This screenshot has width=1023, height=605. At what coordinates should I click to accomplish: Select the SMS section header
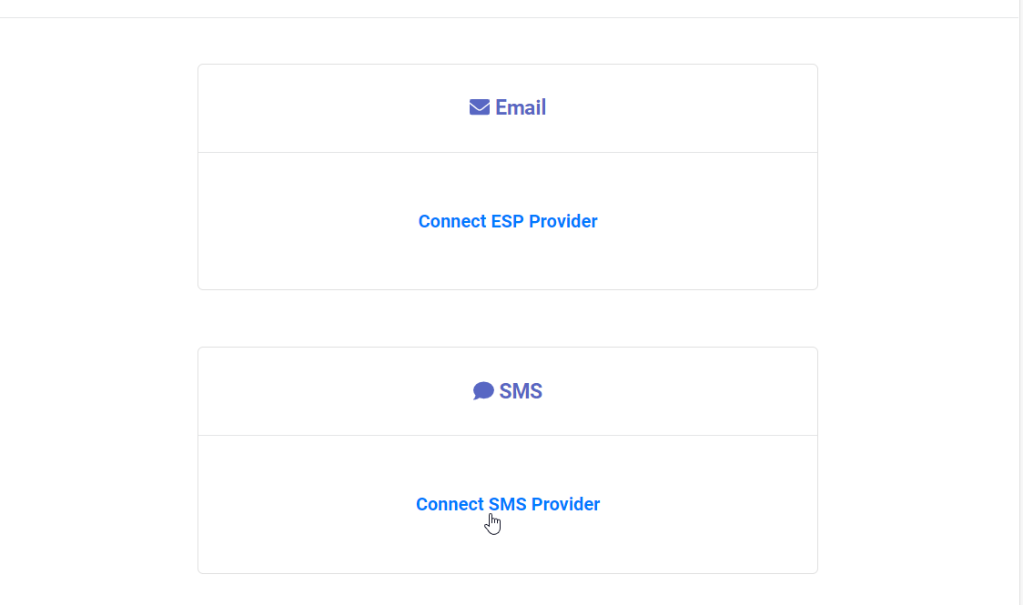coord(507,390)
